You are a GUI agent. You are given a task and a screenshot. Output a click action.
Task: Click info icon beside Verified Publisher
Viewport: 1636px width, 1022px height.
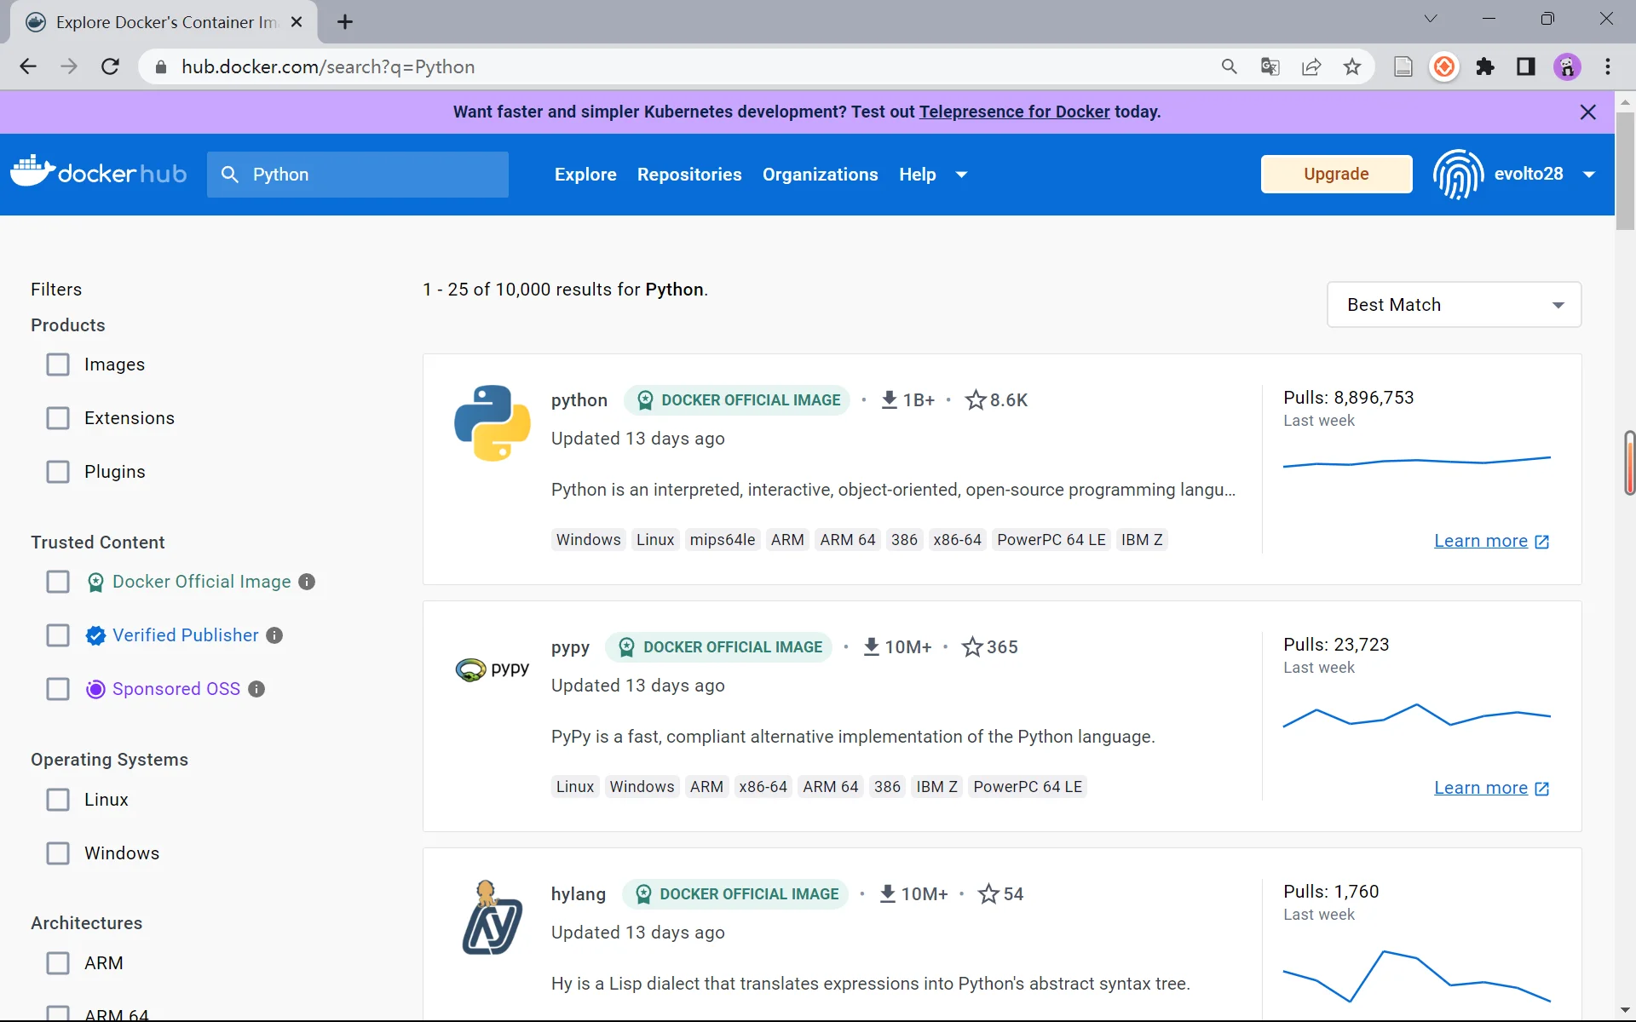[274, 635]
